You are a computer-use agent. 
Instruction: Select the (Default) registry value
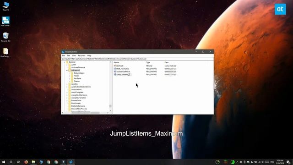pos(119,66)
